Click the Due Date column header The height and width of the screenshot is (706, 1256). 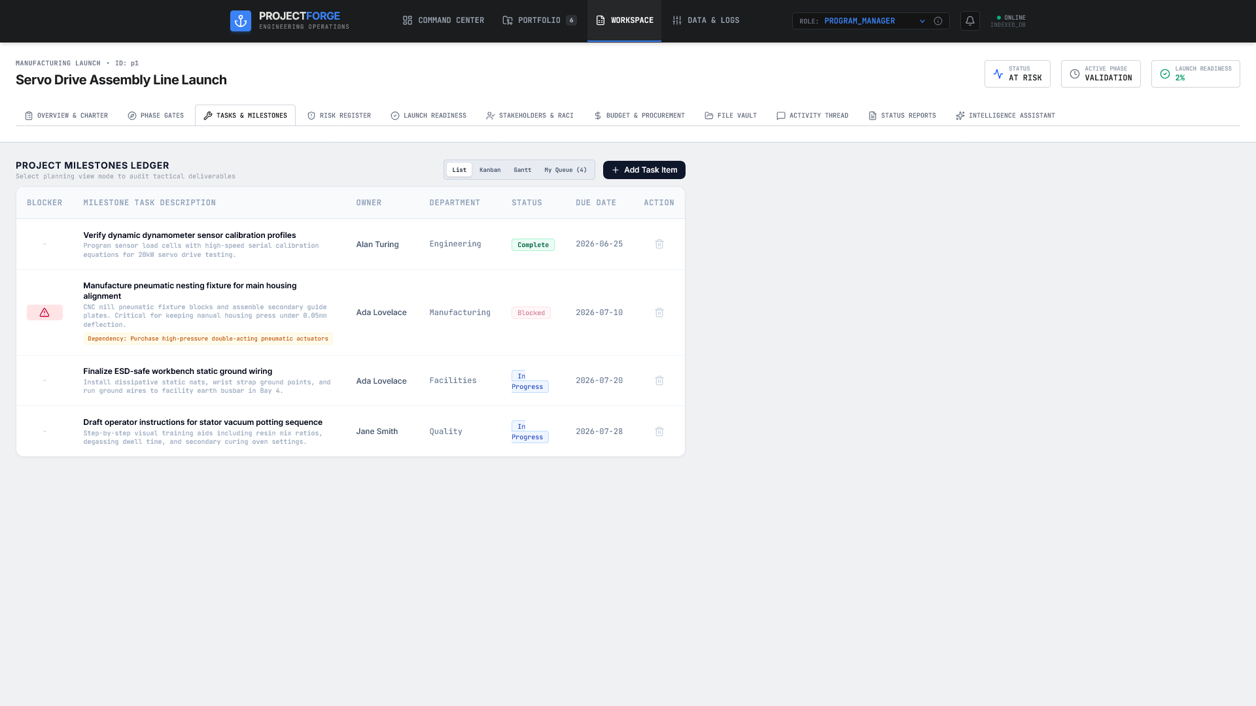pos(596,203)
